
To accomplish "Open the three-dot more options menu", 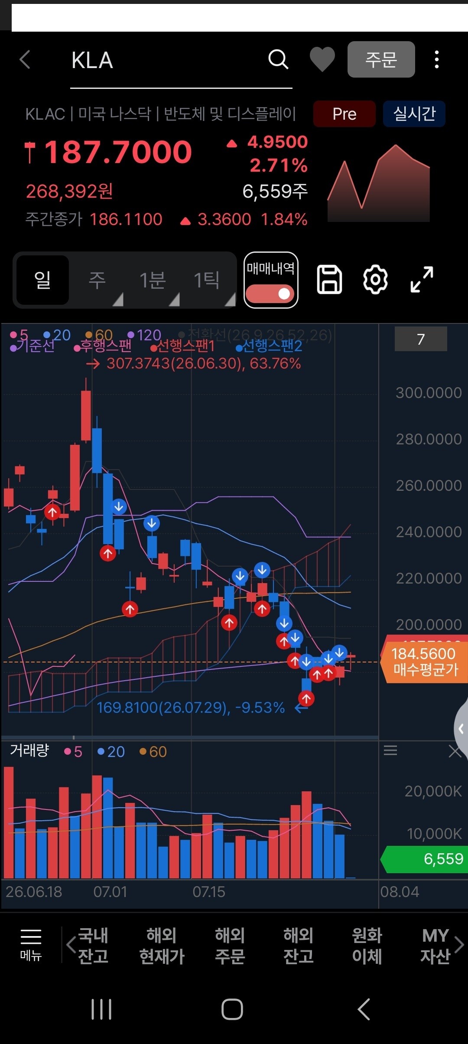I will [x=437, y=59].
